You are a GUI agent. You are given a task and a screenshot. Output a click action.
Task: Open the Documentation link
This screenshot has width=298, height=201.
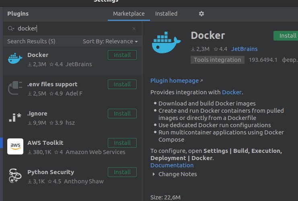(172, 165)
